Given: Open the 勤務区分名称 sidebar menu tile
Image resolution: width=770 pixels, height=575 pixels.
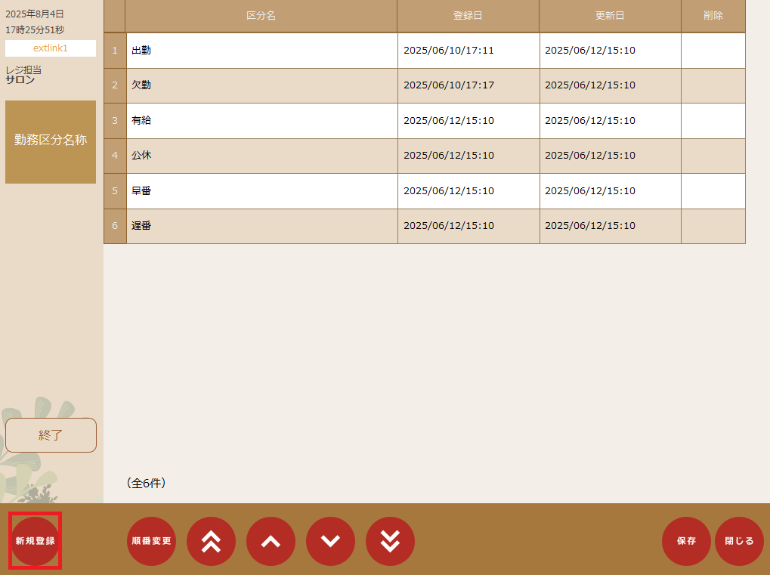Looking at the screenshot, I should click(x=51, y=141).
